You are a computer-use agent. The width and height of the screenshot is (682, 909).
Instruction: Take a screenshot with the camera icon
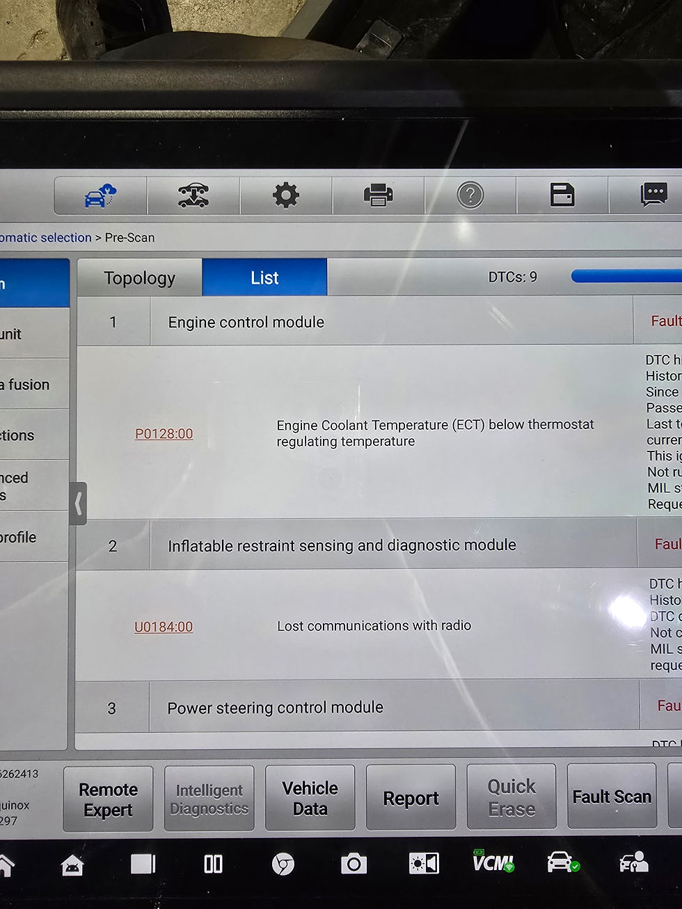click(x=354, y=864)
